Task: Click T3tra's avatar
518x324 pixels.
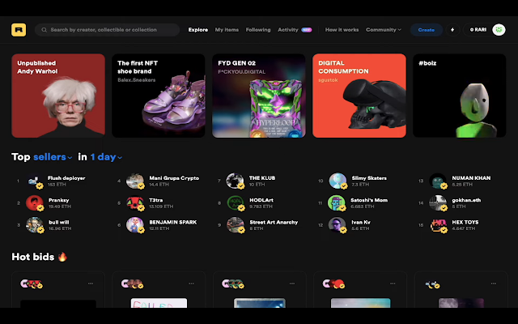Action: (x=135, y=203)
